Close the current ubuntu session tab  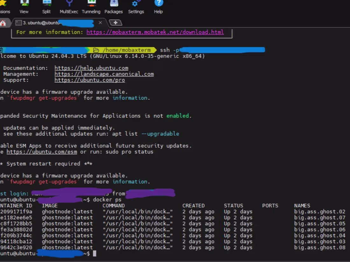tap(100, 23)
